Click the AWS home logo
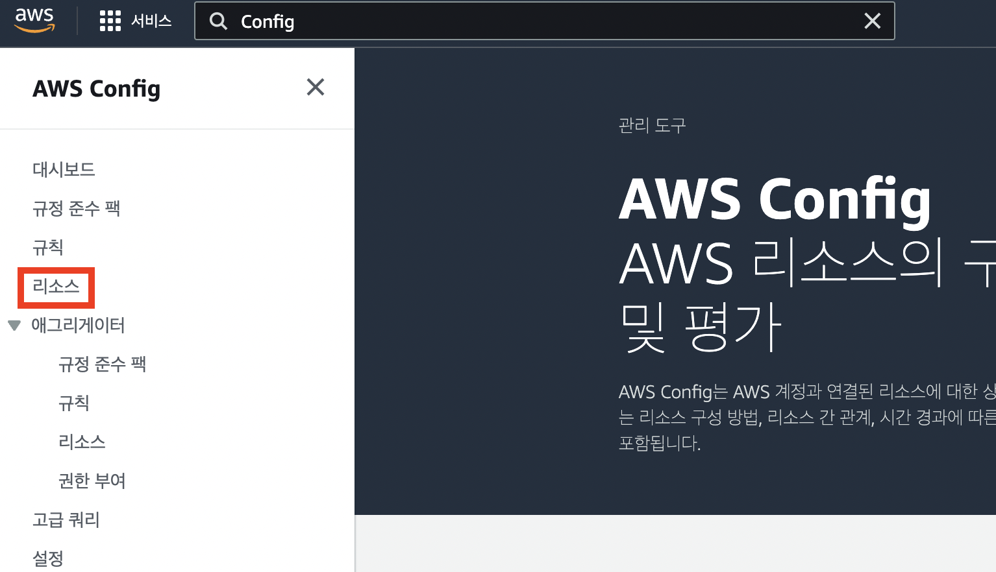996x572 pixels. coord(34,20)
